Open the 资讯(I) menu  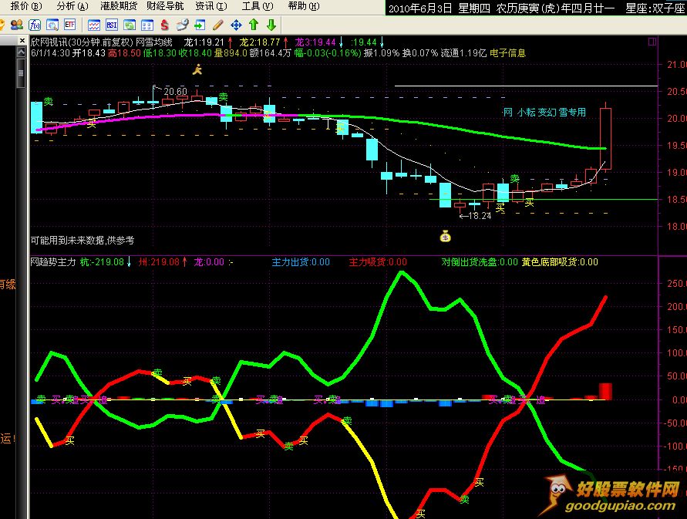(x=211, y=6)
